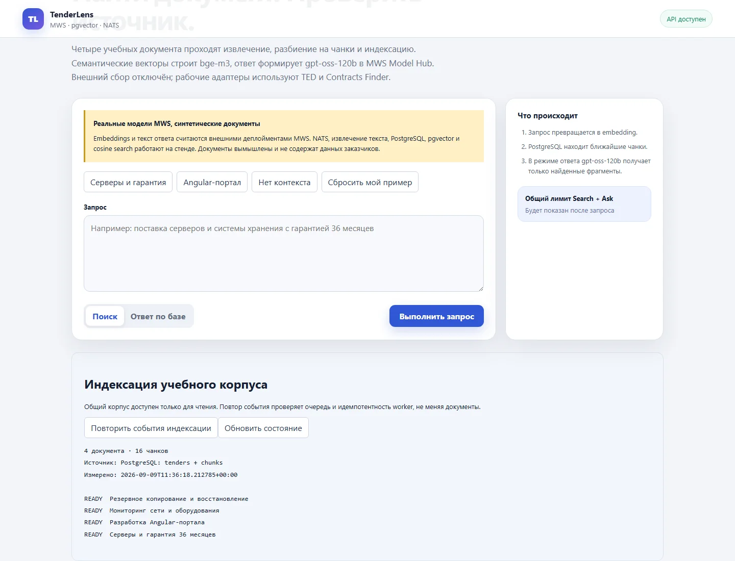735x561 pixels.
Task: Click step "Запрос превращается в embedding"
Action: (583, 132)
